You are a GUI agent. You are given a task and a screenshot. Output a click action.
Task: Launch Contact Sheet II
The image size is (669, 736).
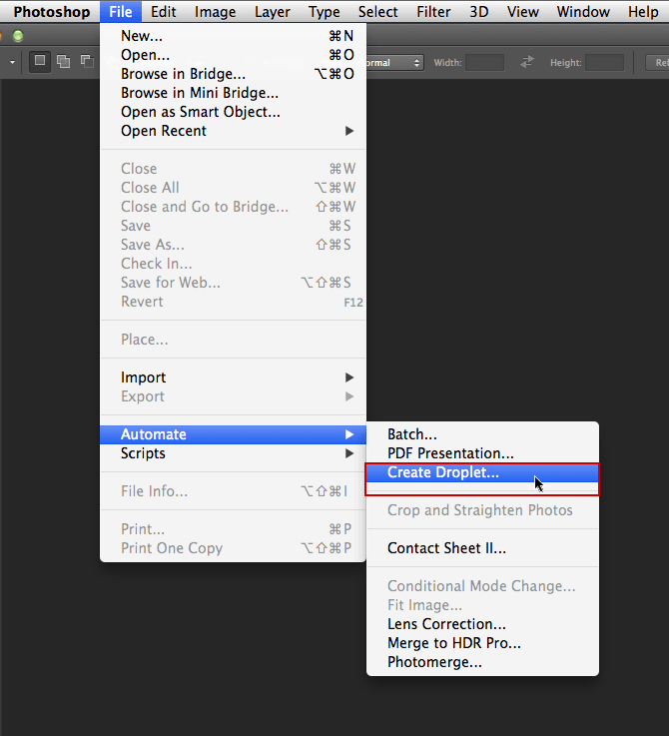coord(446,548)
